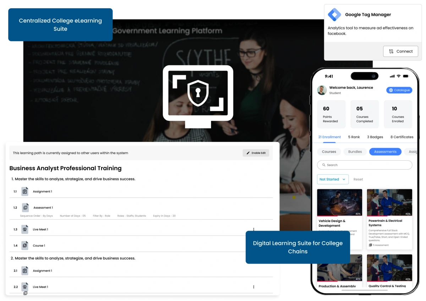The height and width of the screenshot is (301, 426).
Task: Toggle the Assessments filter pill
Action: pos(385,151)
